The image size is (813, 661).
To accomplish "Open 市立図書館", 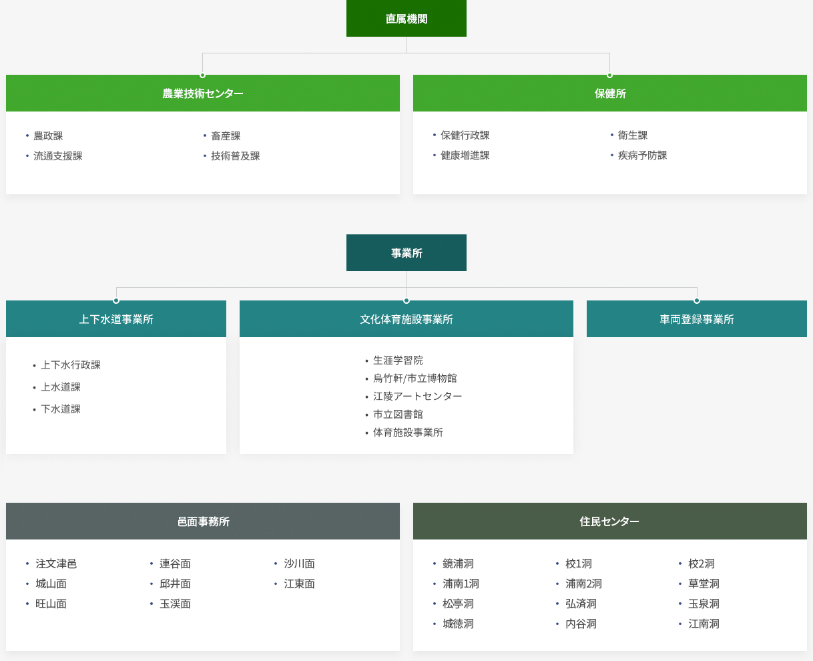I will 398,414.
